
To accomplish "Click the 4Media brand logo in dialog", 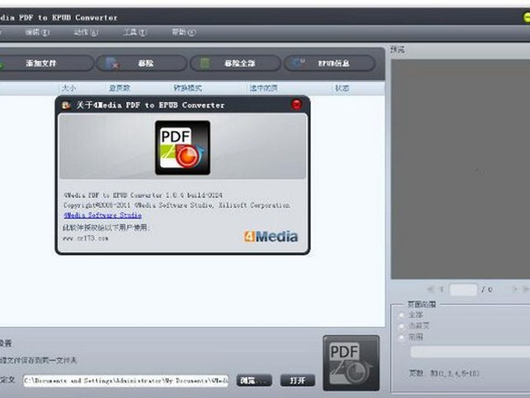I will point(271,237).
